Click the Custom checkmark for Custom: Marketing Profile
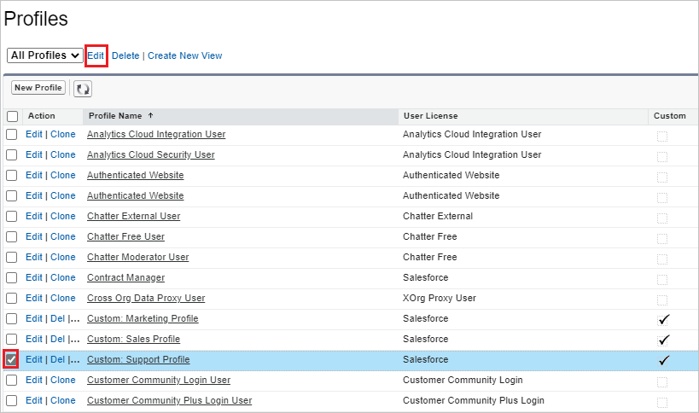The width and height of the screenshot is (699, 413). (x=663, y=319)
